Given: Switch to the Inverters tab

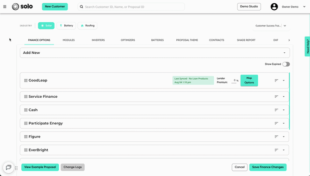Looking at the screenshot, I should point(98,40).
